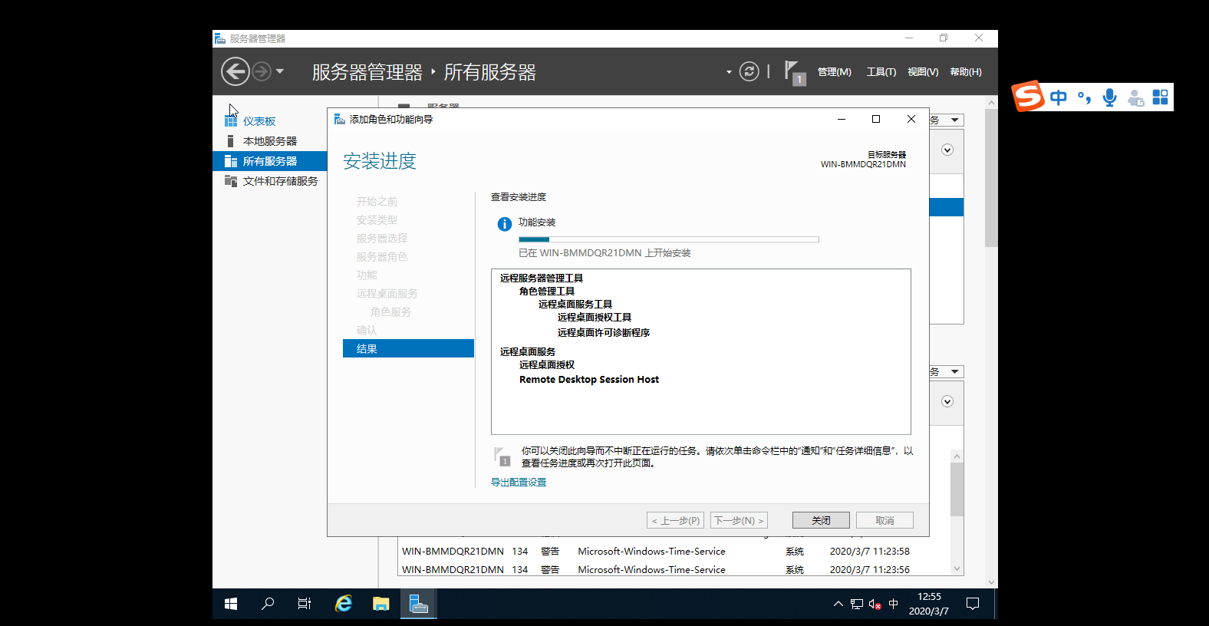Click events list scrollbar down arrow
The width and height of the screenshot is (1209, 626).
(x=957, y=568)
